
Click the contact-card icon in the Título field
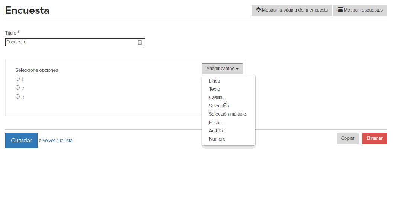[x=140, y=42]
